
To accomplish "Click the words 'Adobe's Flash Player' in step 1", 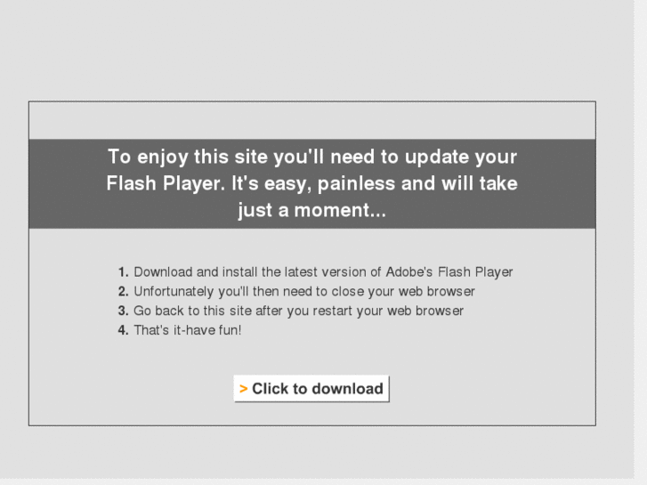I will point(449,272).
